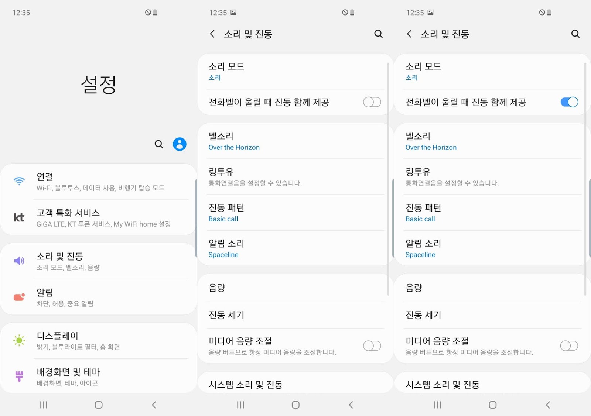The width and height of the screenshot is (591, 416).
Task: Tap the green sun icon beside 디스플레이
Action: coord(19,340)
